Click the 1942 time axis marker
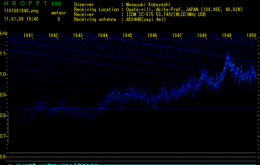260x165 pixels. pyautogui.click(x=53, y=35)
